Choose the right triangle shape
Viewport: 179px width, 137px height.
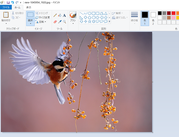pyautogui.click(x=81, y=18)
